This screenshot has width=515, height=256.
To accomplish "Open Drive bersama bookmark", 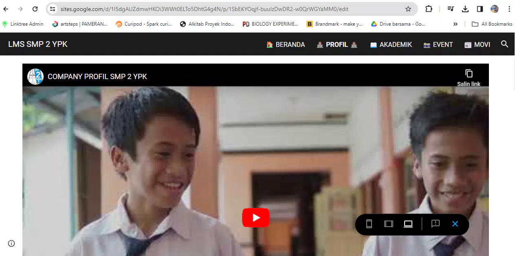I will (x=398, y=24).
